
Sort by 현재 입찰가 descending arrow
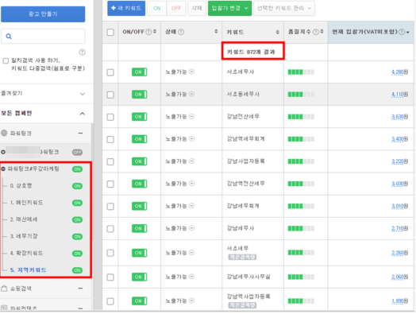(x=408, y=32)
